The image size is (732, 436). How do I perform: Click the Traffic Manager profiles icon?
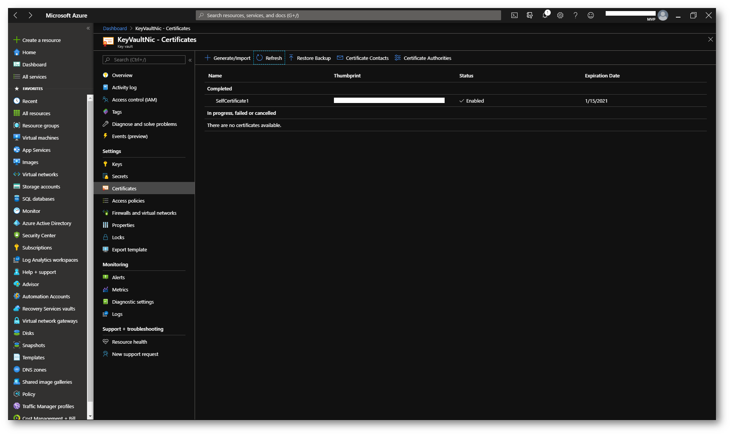17,406
